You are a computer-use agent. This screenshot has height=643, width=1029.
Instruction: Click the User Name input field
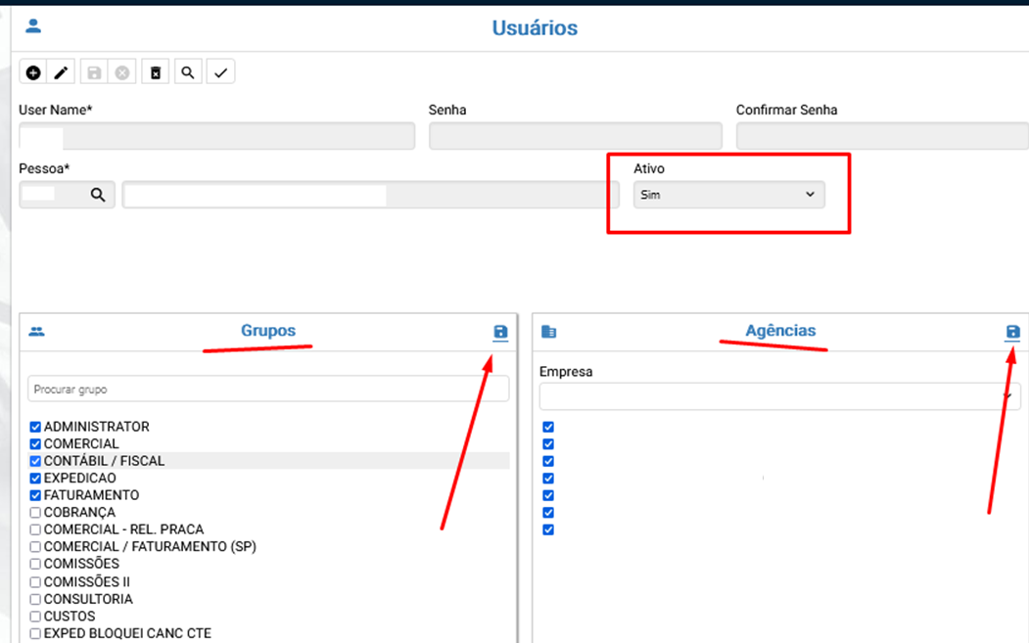point(216,136)
